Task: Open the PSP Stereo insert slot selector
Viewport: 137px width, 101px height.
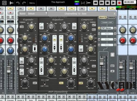Action: click(x=107, y=28)
